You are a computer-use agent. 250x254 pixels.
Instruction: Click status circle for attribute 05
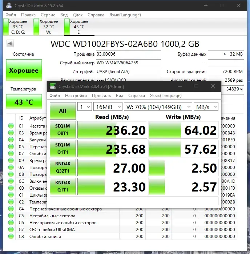[x=11, y=146]
